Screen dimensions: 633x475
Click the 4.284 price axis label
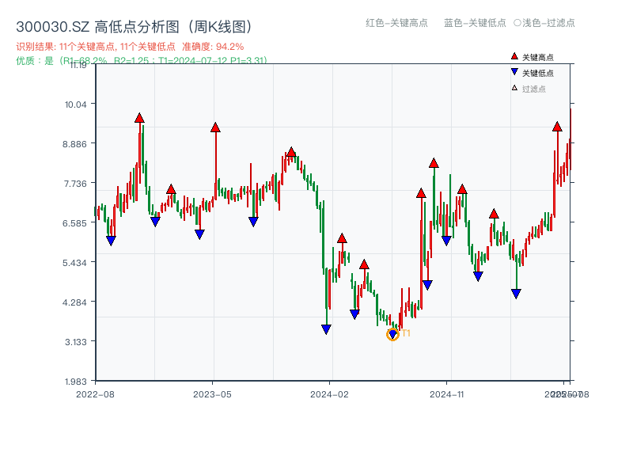point(74,302)
